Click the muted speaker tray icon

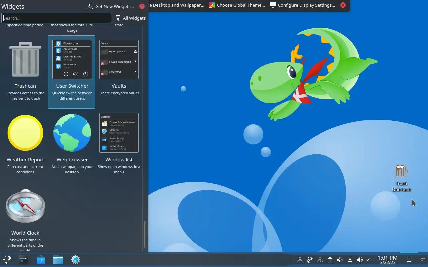[x=340, y=260]
